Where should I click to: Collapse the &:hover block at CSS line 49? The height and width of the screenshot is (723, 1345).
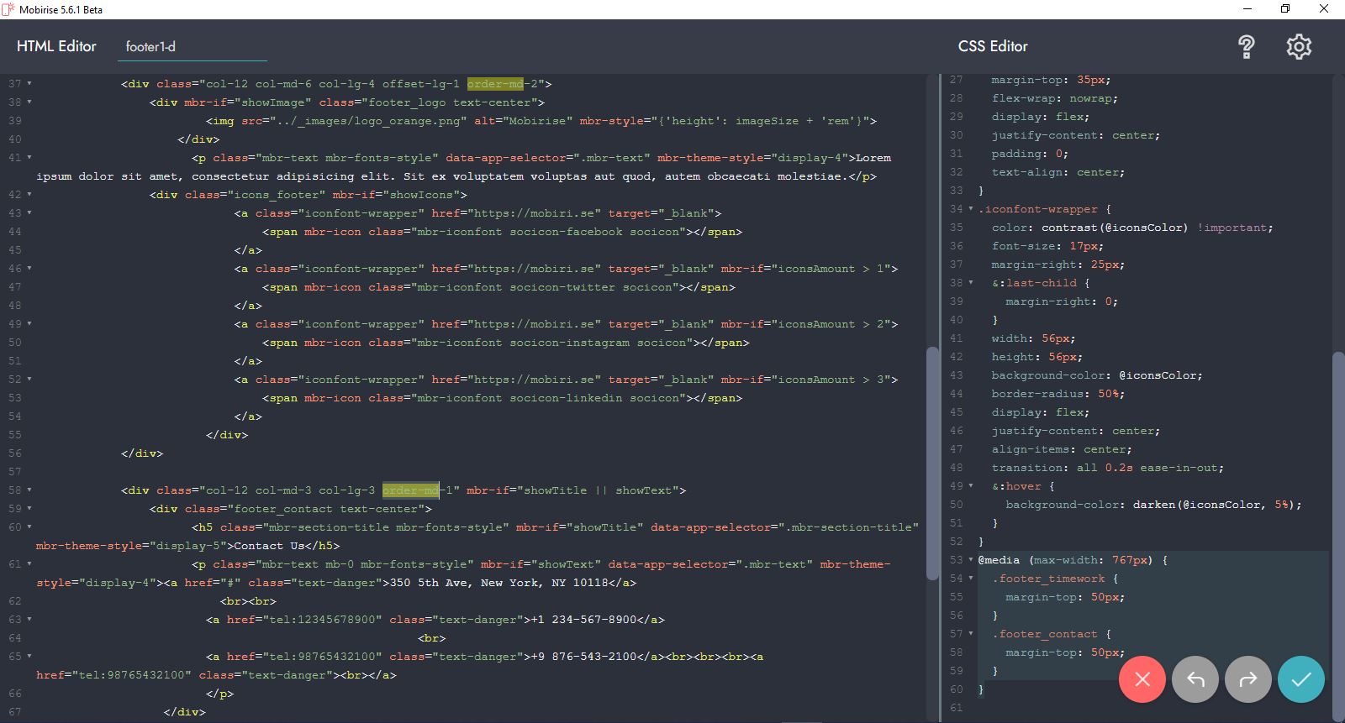pyautogui.click(x=971, y=486)
